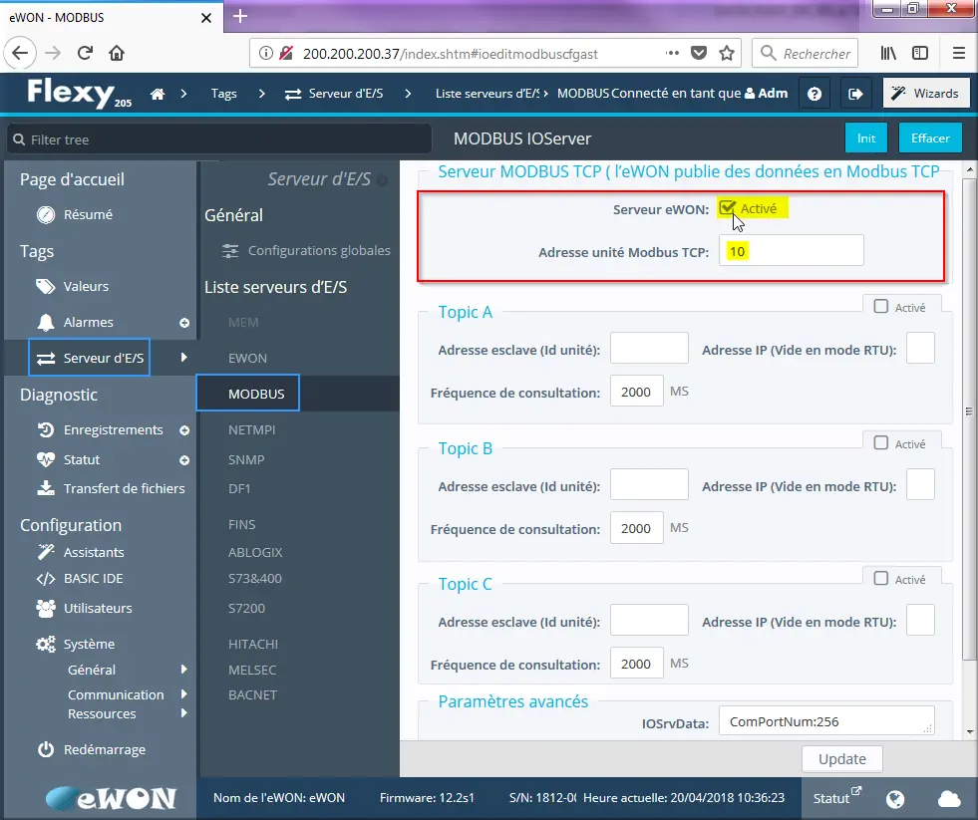Open Statut external link in footer
Viewport: 978px width, 820px height.
click(837, 797)
